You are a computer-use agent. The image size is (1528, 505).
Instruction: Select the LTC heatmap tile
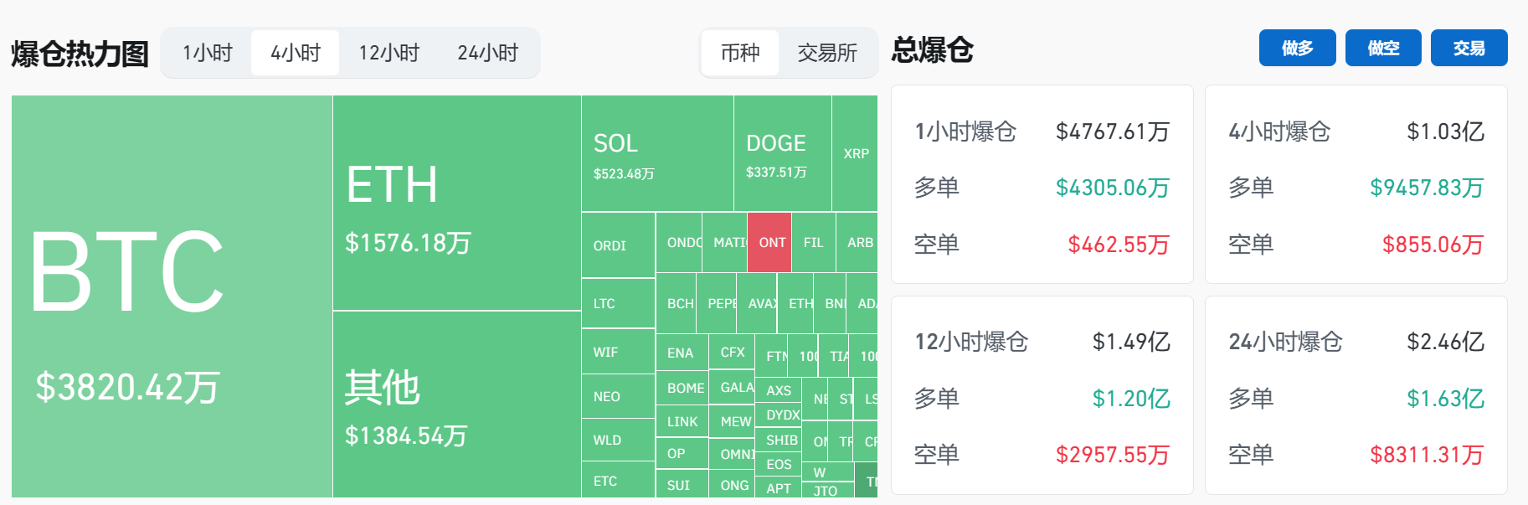point(618,303)
